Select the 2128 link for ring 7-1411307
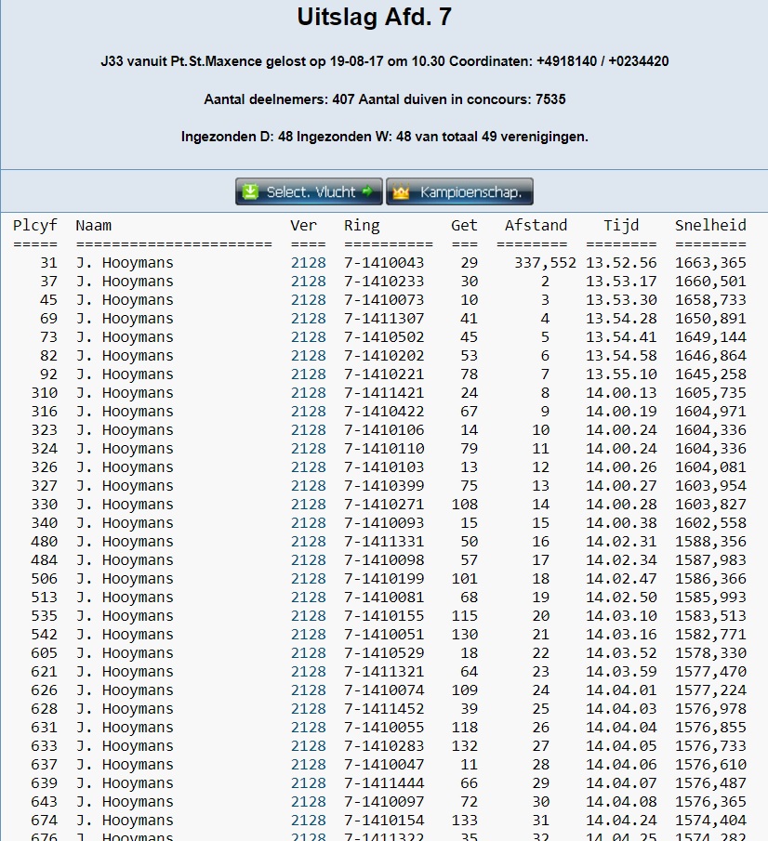This screenshot has width=768, height=841. pos(309,319)
